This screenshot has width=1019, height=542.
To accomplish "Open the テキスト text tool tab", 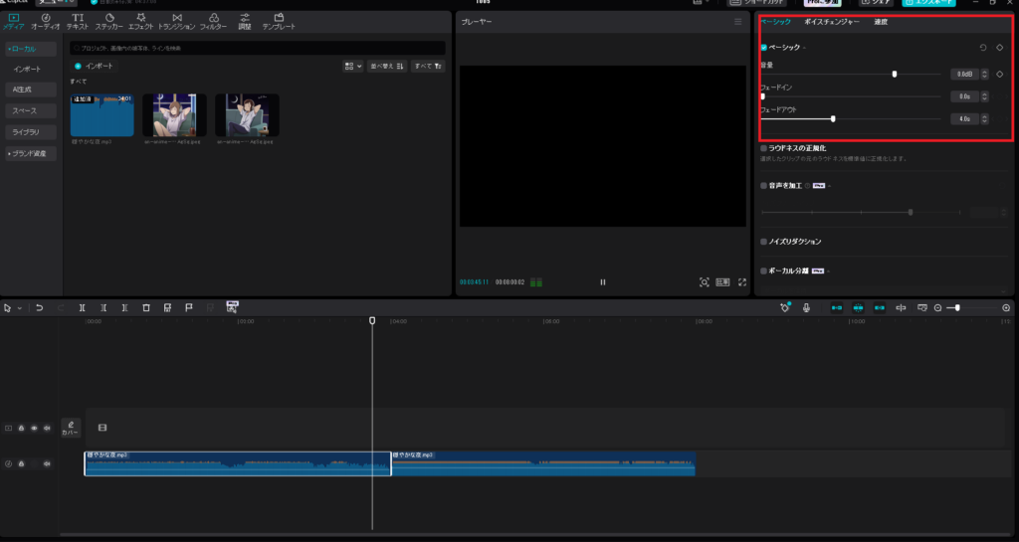I will [78, 22].
